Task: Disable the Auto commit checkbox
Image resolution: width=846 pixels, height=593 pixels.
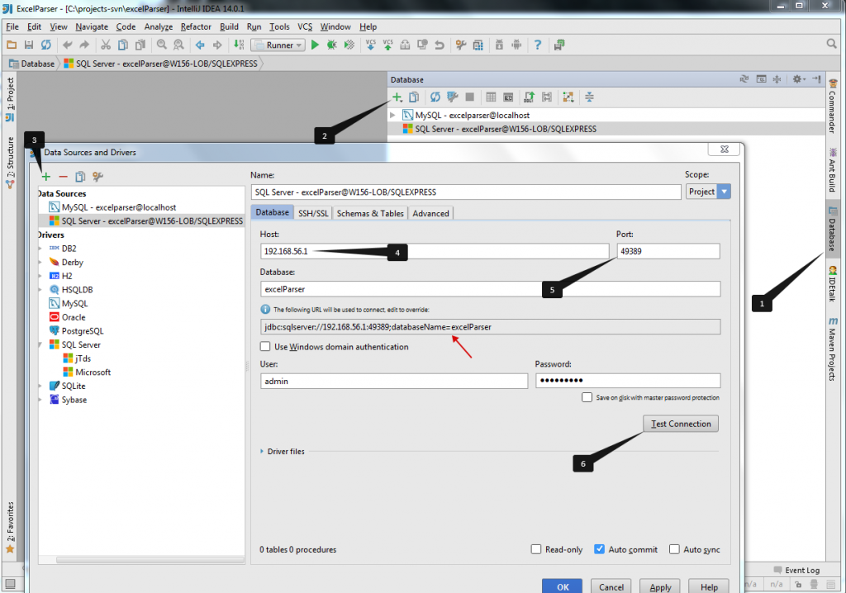Action: 599,549
